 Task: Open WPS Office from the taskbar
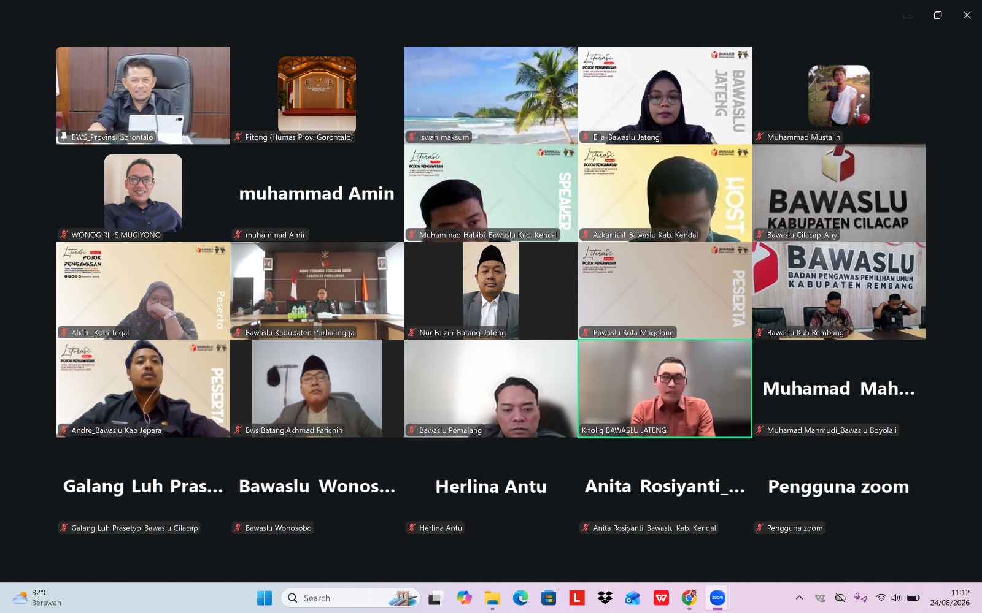pyautogui.click(x=661, y=598)
